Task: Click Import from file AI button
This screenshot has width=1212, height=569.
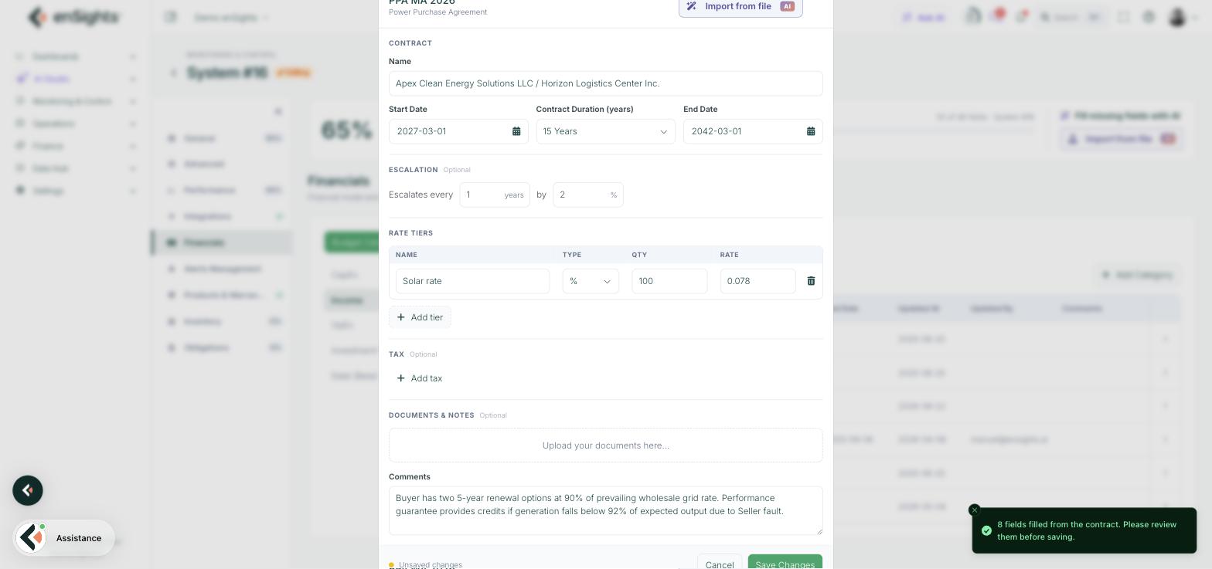Action: click(740, 7)
